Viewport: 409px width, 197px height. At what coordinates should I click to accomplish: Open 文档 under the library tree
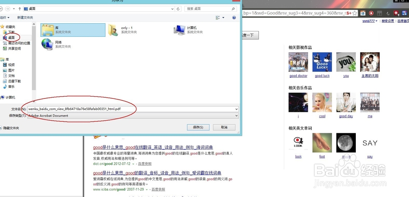[x=9, y=76]
